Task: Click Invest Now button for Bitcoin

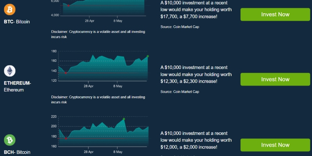Action: coord(275,14)
